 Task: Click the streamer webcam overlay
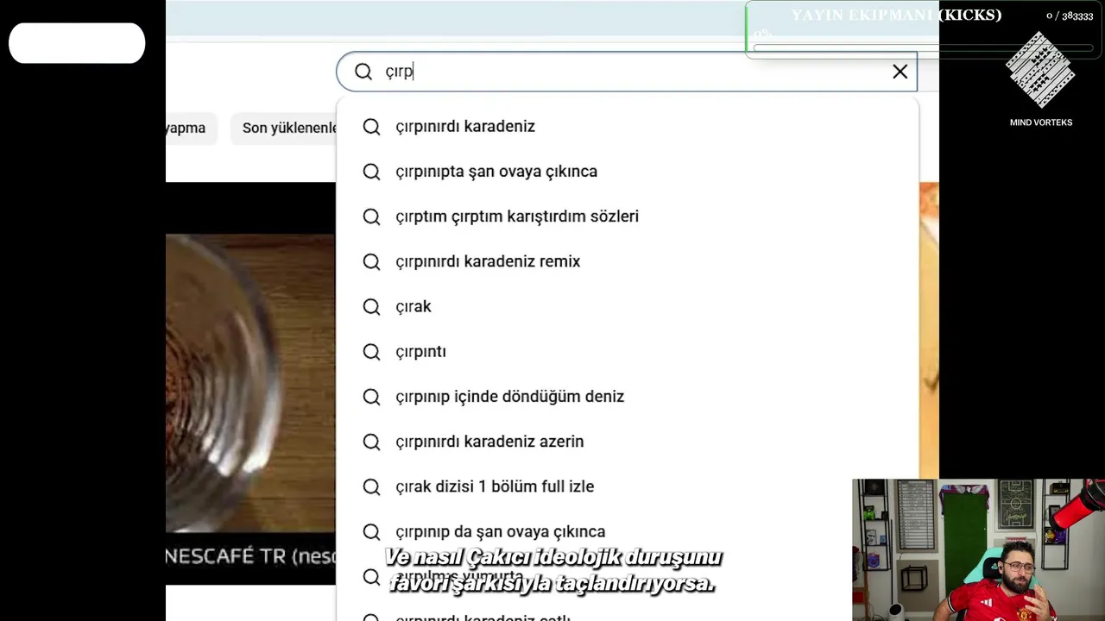click(978, 549)
